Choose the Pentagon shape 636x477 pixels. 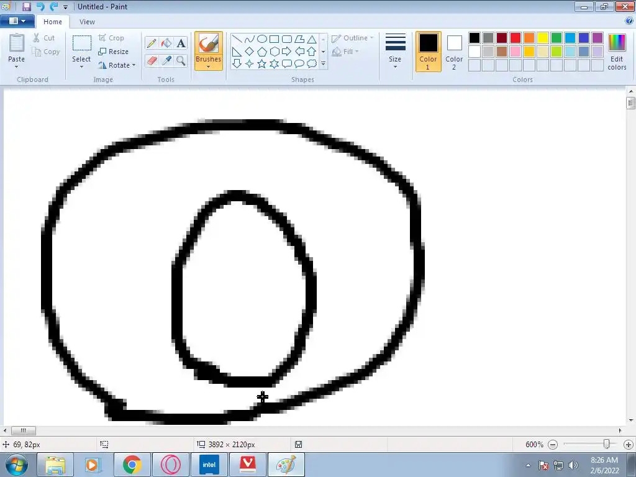[x=262, y=52]
